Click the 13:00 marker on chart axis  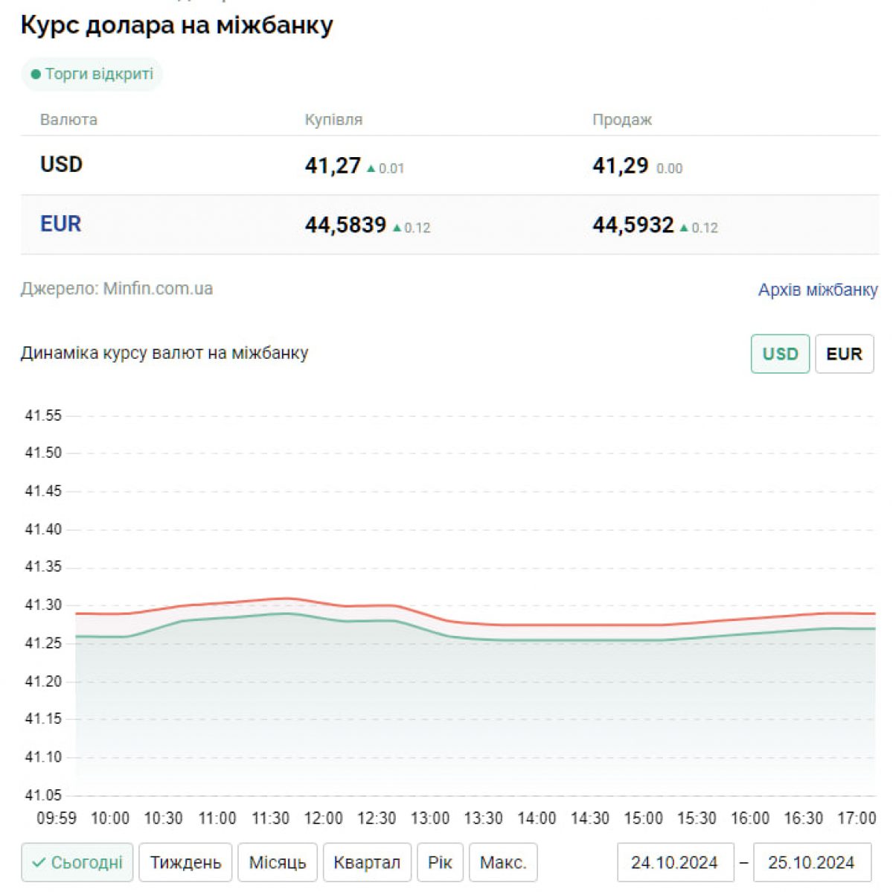(430, 818)
